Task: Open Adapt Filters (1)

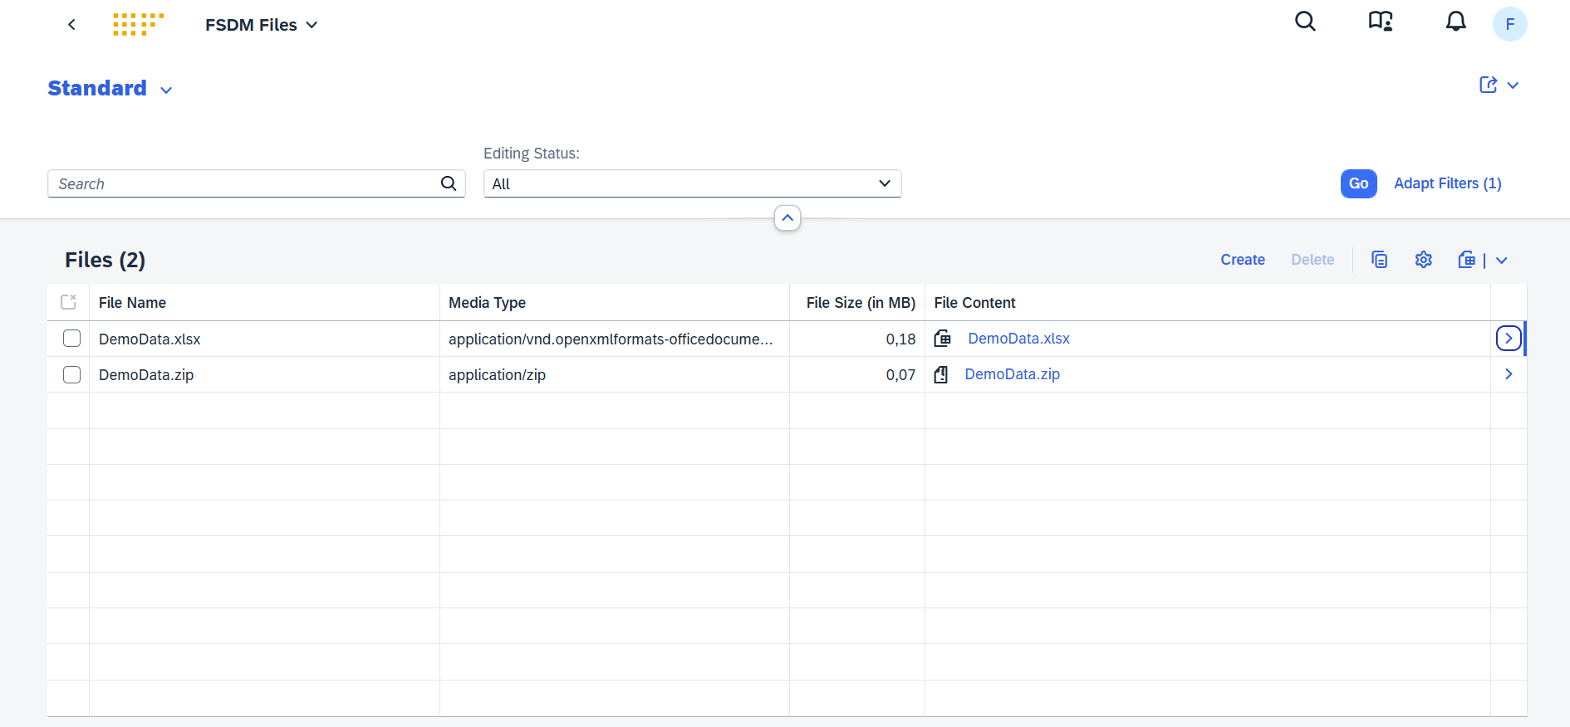Action: click(1447, 183)
